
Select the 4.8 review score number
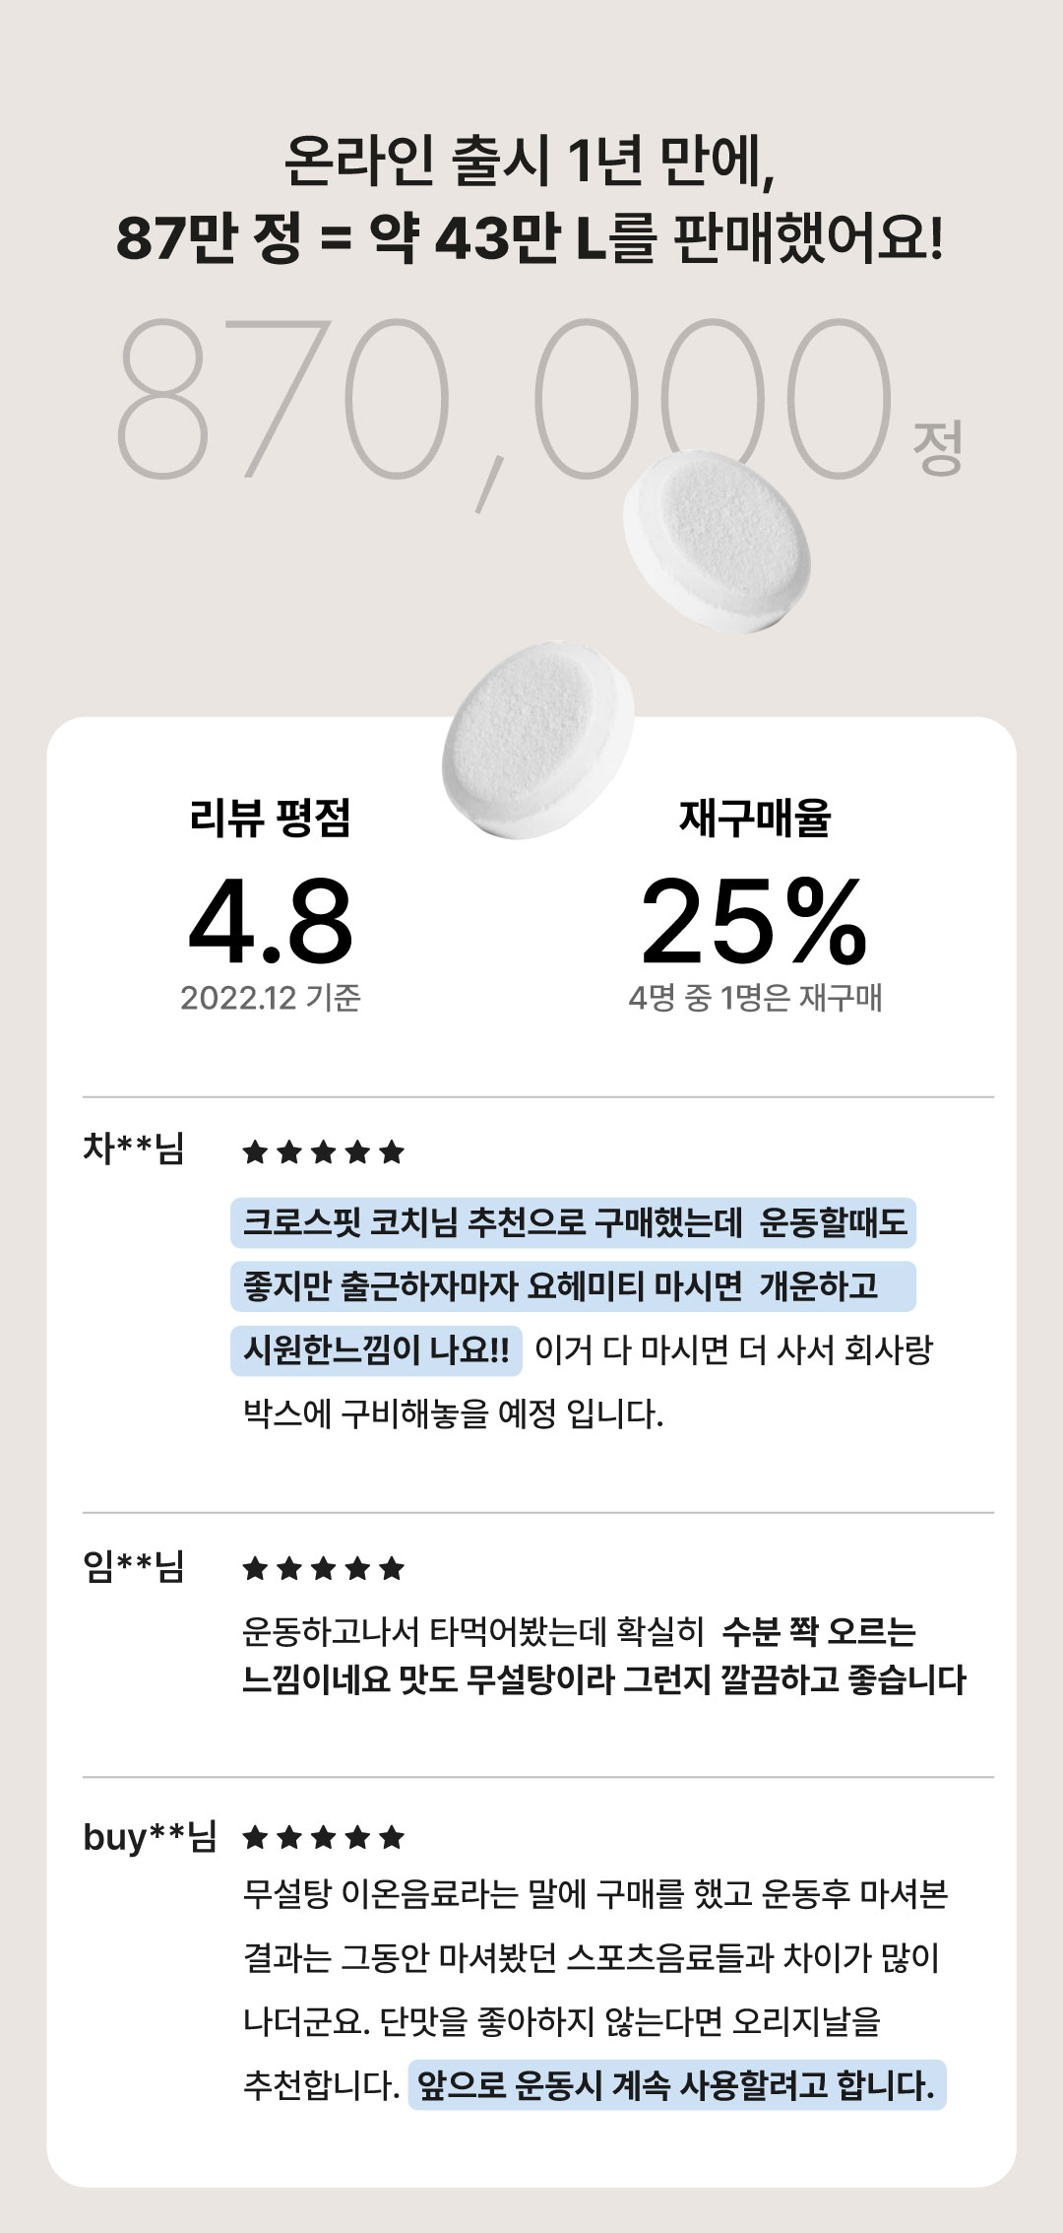tap(271, 922)
